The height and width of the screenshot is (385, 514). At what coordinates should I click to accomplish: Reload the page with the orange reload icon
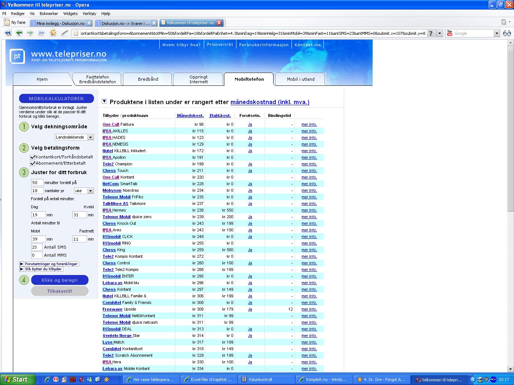coord(53,33)
